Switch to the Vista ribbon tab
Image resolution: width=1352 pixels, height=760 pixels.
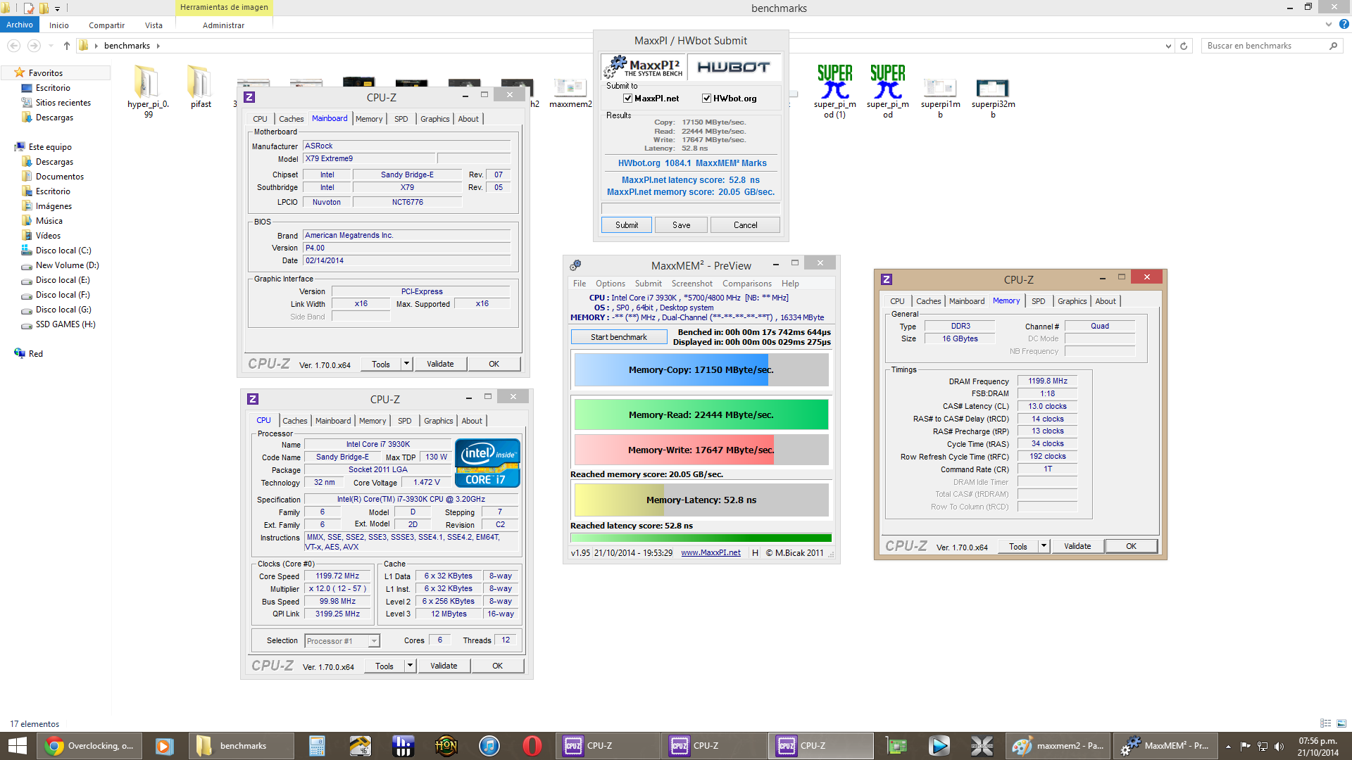[x=154, y=25]
